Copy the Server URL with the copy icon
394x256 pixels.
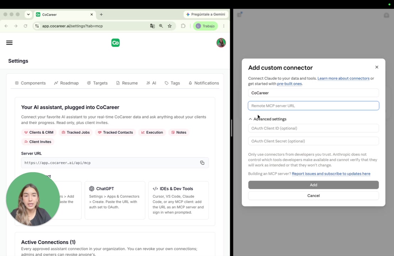202,163
